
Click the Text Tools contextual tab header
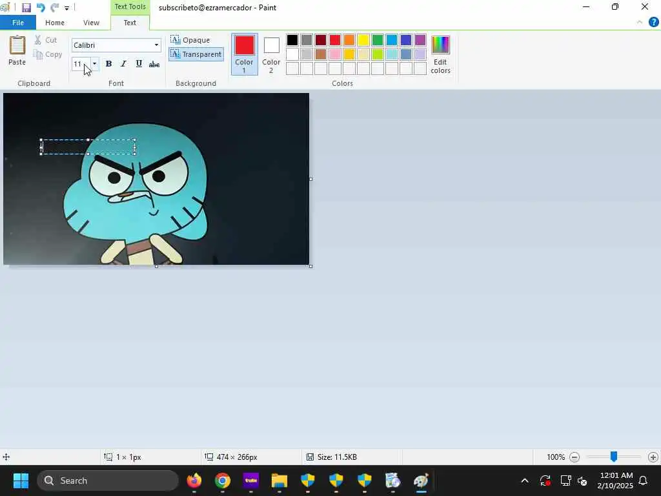[130, 6]
